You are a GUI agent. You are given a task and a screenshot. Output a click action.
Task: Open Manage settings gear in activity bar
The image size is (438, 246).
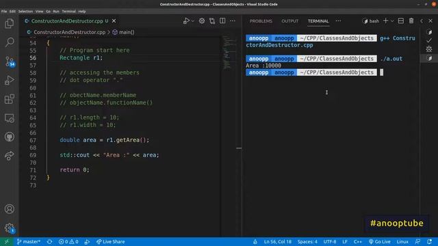(9, 228)
